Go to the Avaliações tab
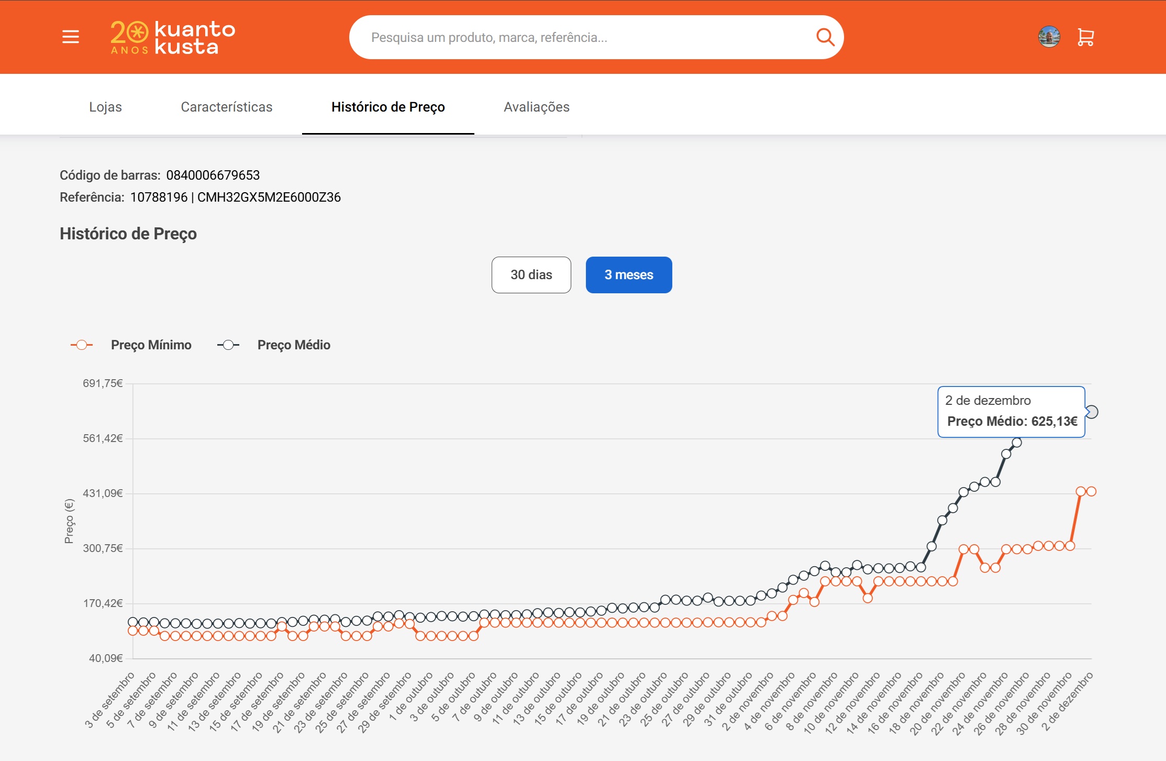1166x761 pixels. [x=536, y=107]
